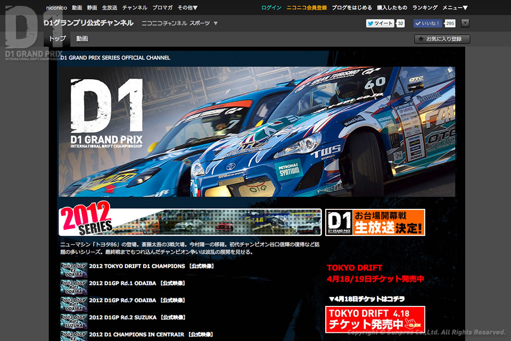
Task: Open 2012 TOKYO DRIFT D1 CHAMPIONS video link
Action: click(152, 266)
